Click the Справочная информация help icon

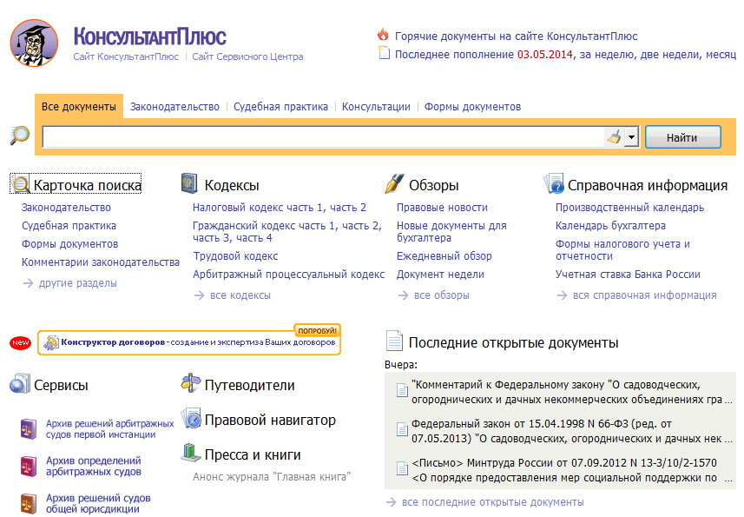(x=553, y=183)
